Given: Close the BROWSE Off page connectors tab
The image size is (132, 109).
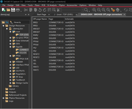Looking at the screenshot, I should click(124, 15).
